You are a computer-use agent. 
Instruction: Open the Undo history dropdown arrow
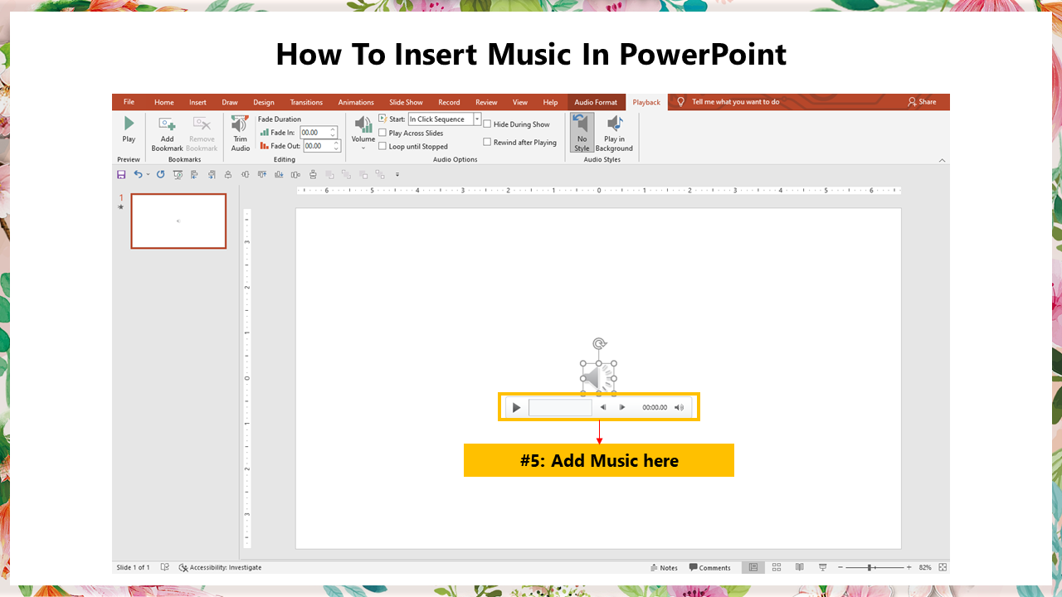[148, 175]
